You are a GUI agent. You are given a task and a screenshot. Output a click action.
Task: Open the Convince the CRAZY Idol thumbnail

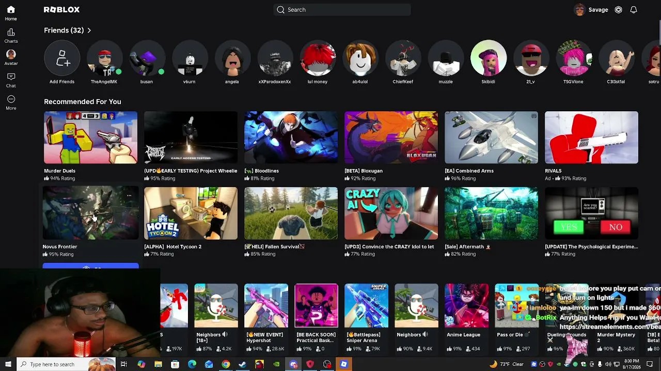pyautogui.click(x=391, y=213)
